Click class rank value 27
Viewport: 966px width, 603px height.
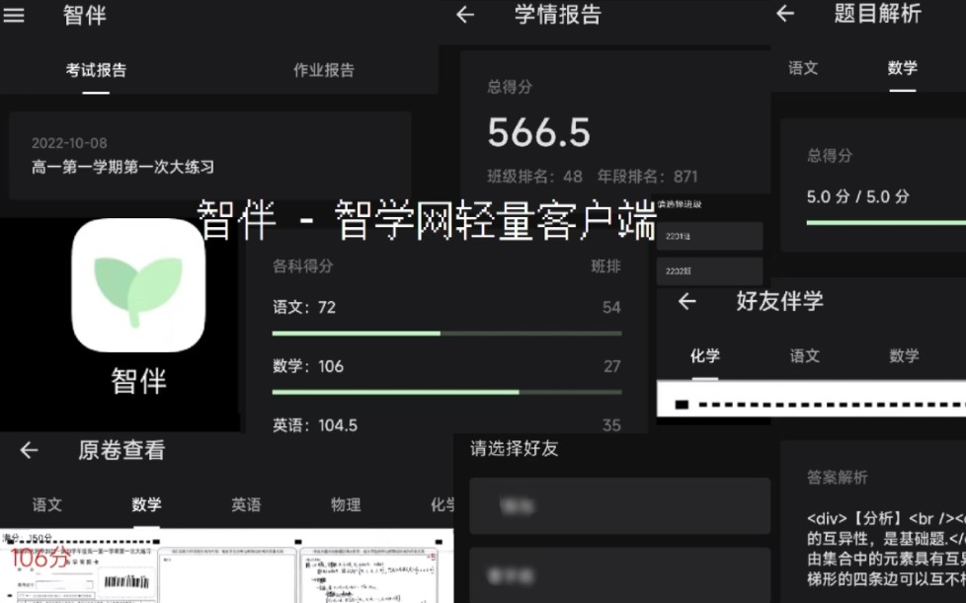click(611, 366)
